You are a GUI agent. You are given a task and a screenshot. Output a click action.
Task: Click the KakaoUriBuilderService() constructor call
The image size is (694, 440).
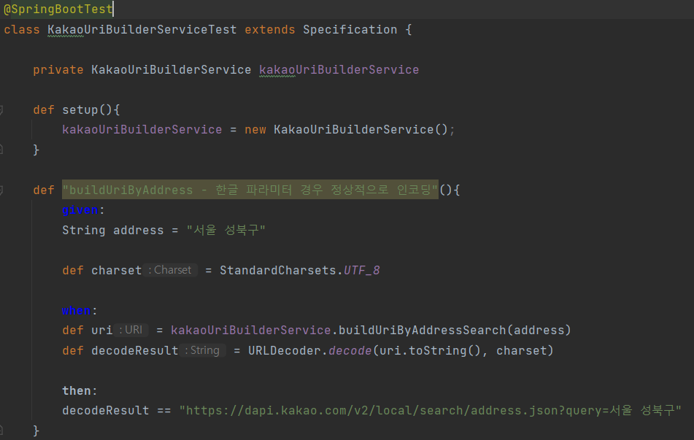[x=361, y=130]
